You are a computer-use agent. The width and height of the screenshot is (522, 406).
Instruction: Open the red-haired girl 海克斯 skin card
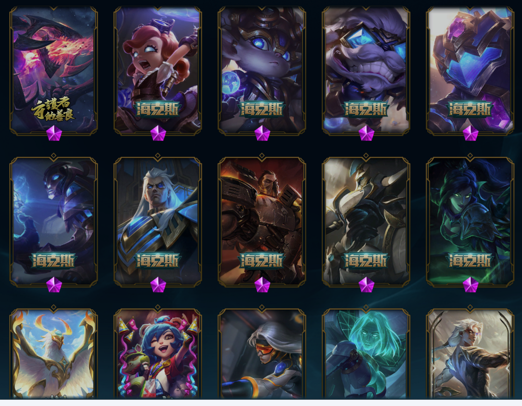(158, 70)
